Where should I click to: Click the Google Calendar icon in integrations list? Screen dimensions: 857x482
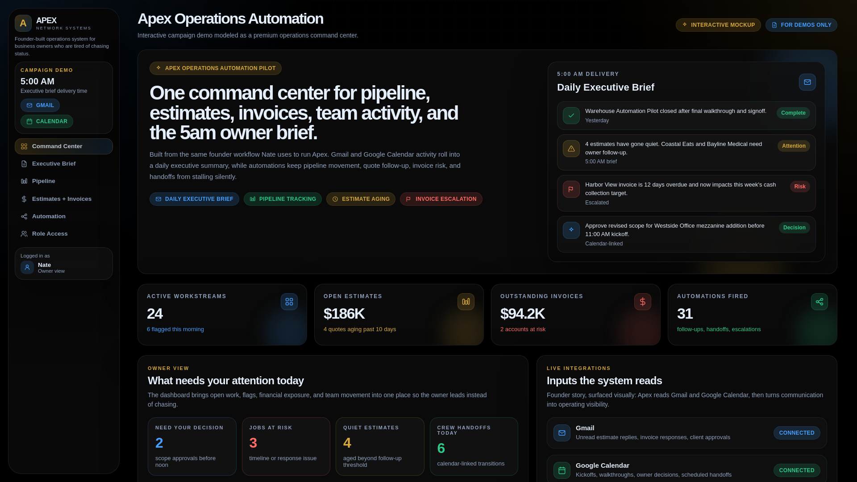562,470
